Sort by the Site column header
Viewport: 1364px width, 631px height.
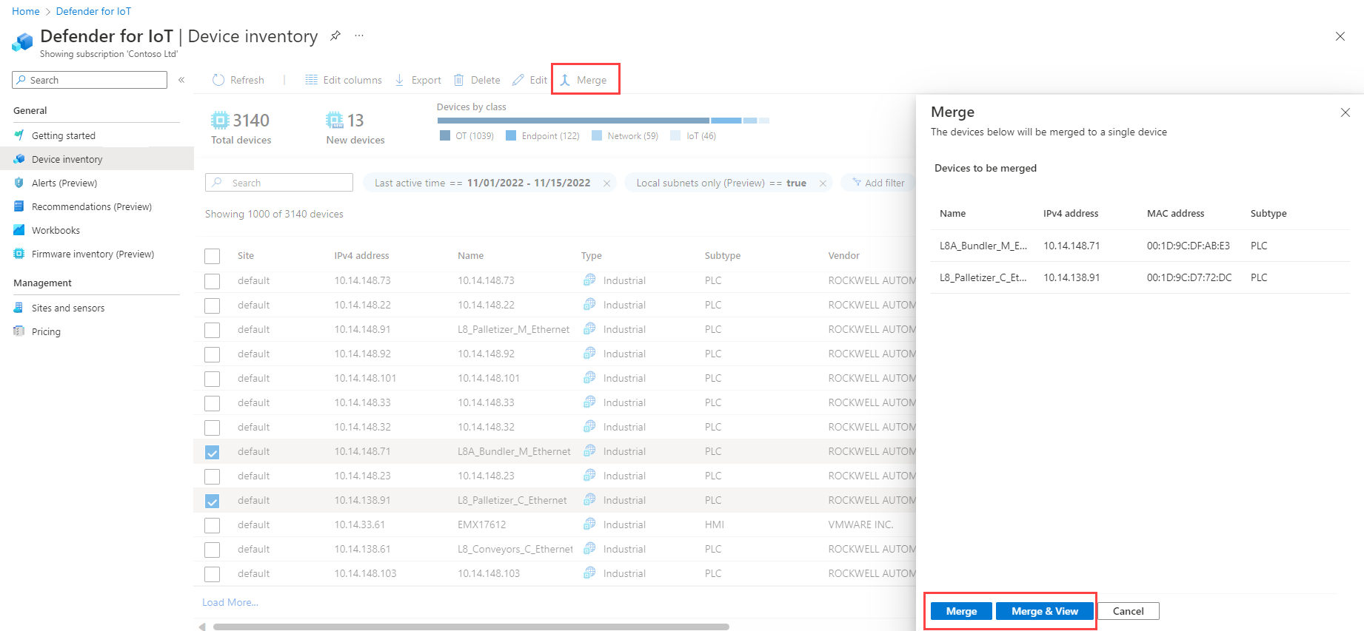tap(246, 255)
